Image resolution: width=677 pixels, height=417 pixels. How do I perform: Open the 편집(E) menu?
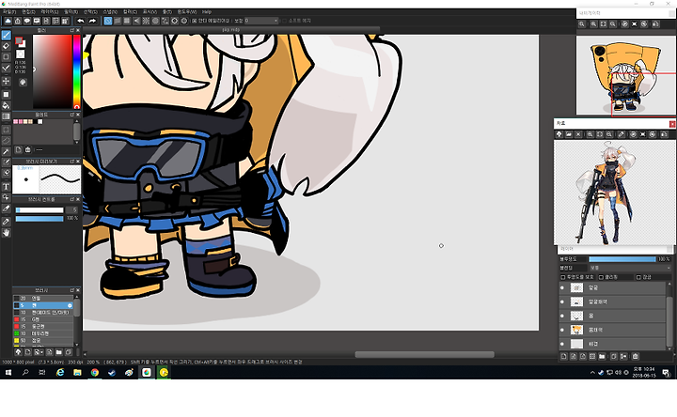pos(28,11)
